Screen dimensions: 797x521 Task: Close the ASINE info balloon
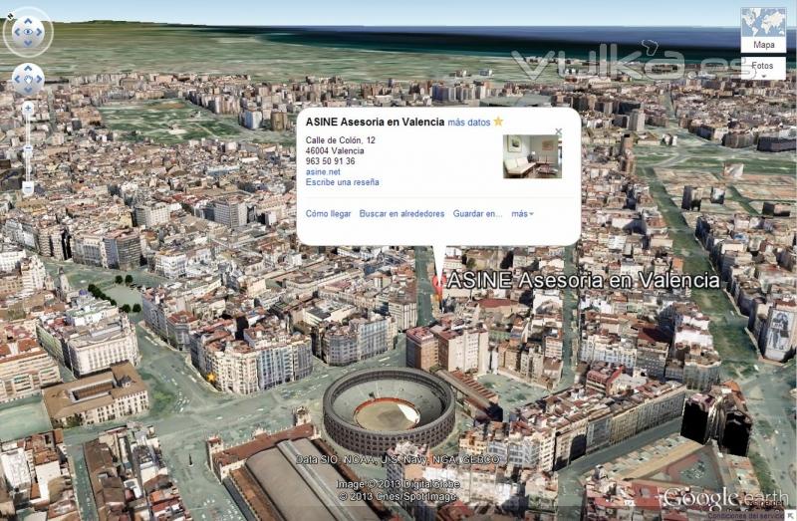point(559,131)
